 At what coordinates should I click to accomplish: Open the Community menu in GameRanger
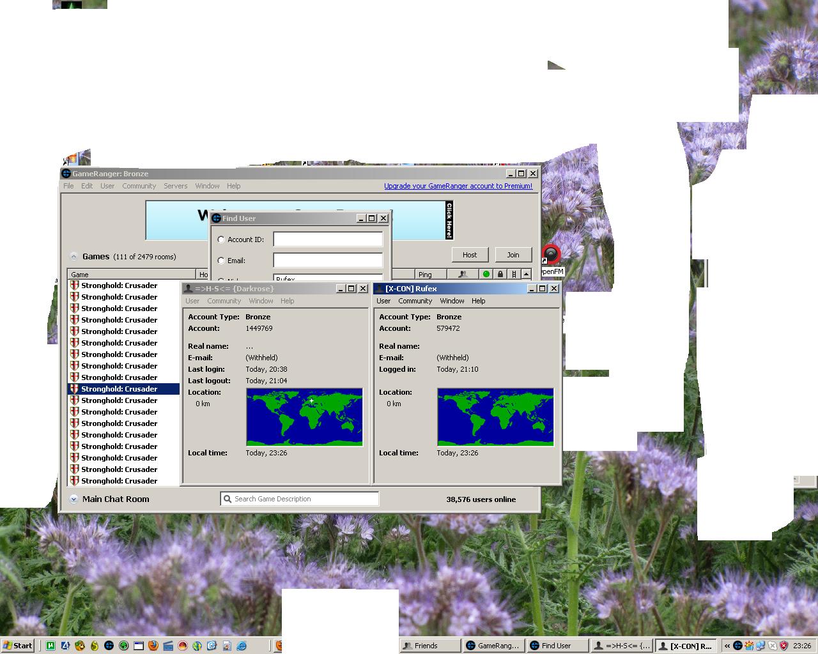(139, 186)
